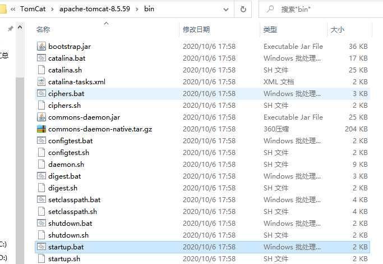Click the shutdown.sh file icon
Screen dimensions: 383x264
41,235
